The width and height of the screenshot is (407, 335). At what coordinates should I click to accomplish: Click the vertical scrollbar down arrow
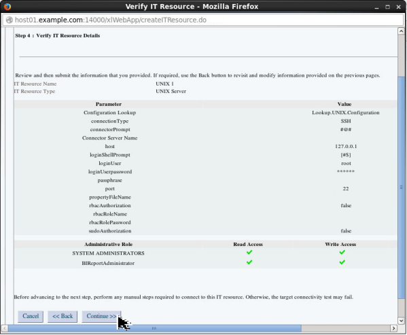(401, 321)
